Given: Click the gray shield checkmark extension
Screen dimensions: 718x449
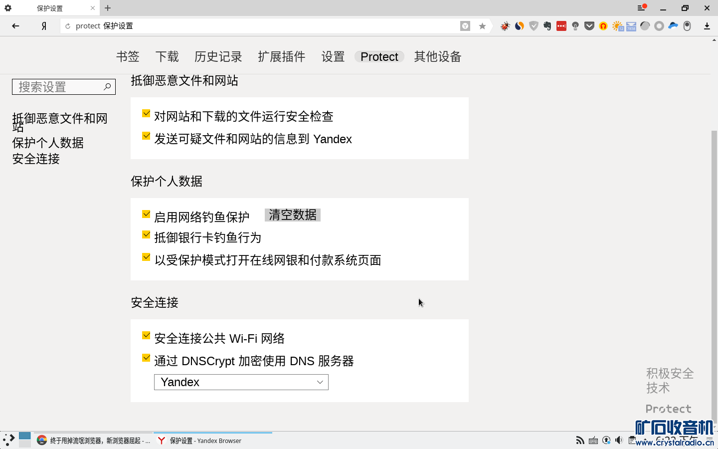Looking at the screenshot, I should pyautogui.click(x=534, y=26).
